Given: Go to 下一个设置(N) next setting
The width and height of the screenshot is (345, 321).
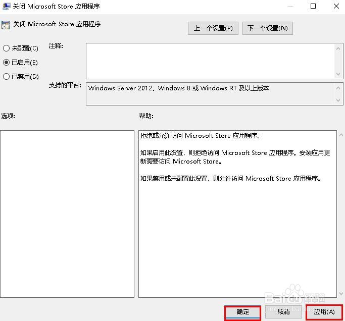Looking at the screenshot, I should point(268,28).
